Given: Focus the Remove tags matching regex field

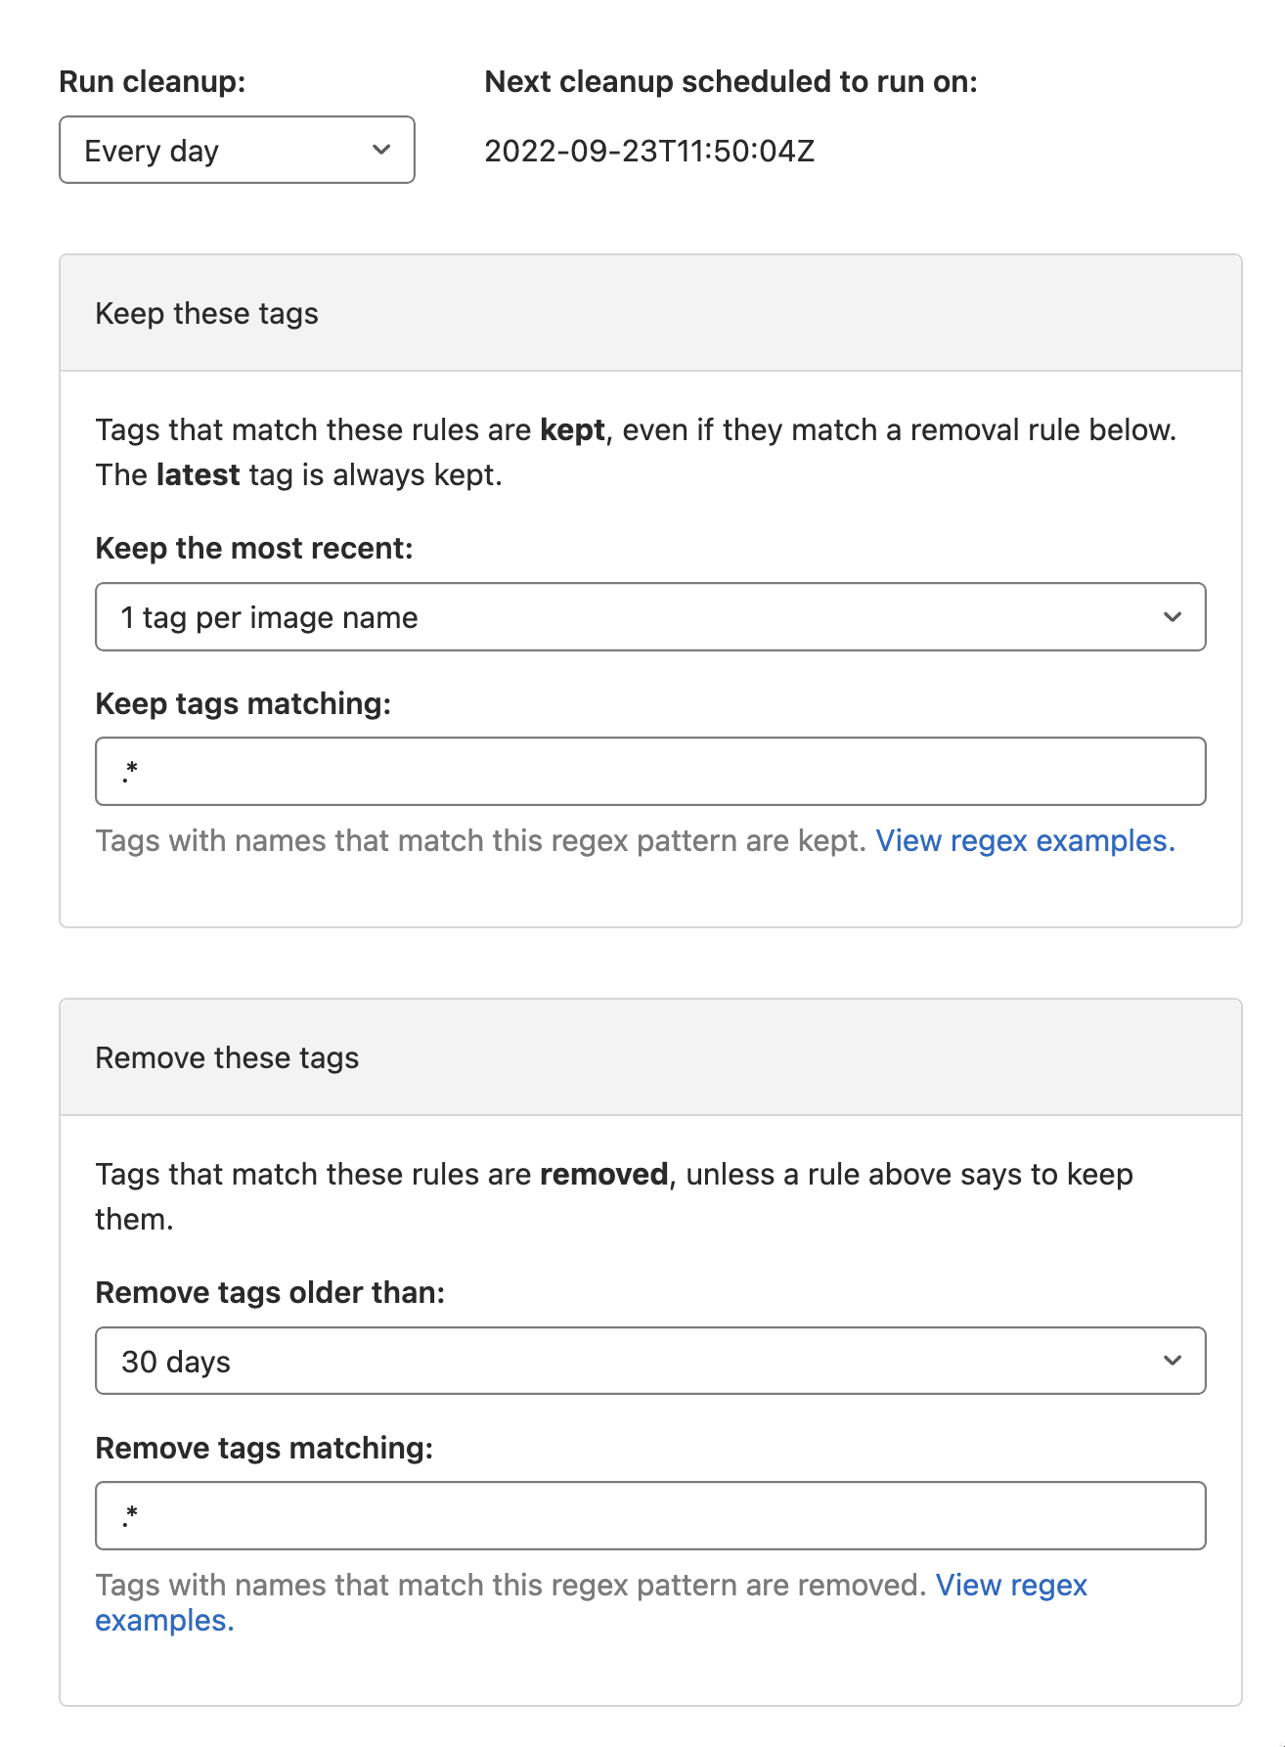Looking at the screenshot, I should (649, 1516).
